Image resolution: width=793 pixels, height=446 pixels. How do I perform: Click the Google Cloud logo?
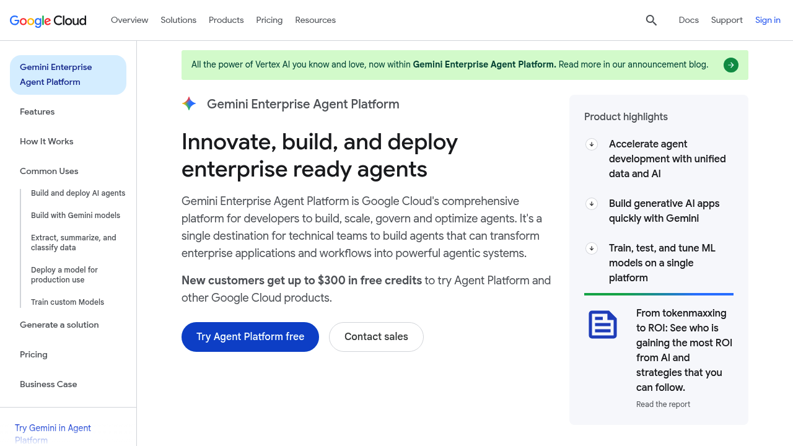pos(48,20)
